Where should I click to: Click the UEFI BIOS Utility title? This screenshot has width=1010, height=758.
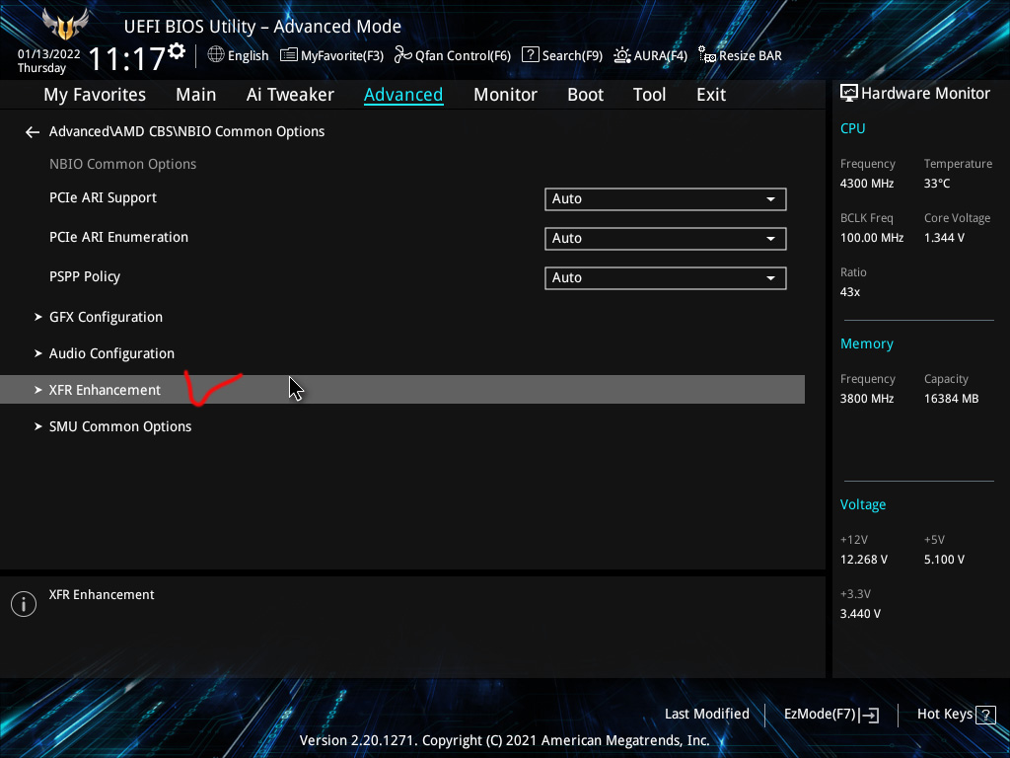click(x=262, y=27)
